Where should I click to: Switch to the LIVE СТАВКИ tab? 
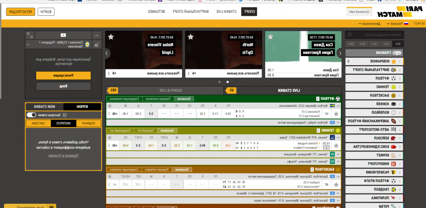(282, 91)
